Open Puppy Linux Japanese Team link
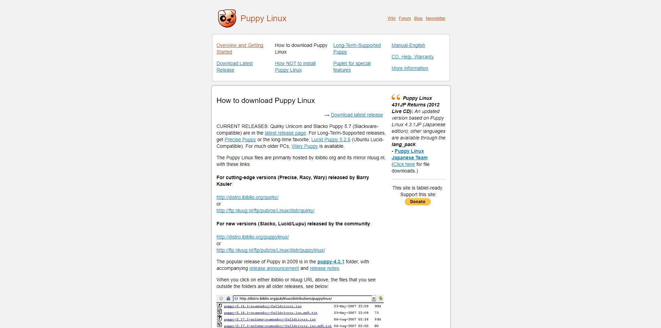 [x=409, y=154]
